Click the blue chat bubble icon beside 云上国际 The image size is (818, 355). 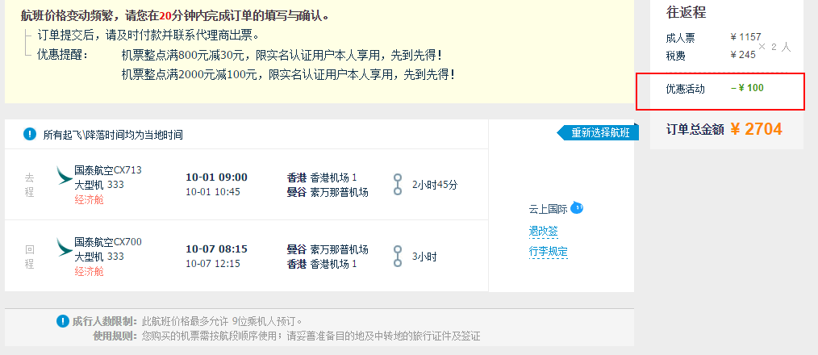pos(577,208)
